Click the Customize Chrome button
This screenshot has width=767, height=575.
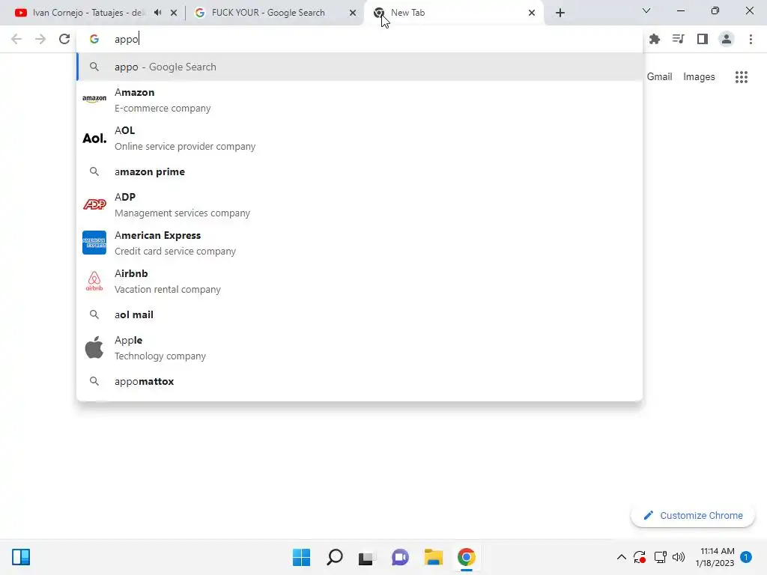[693, 515]
